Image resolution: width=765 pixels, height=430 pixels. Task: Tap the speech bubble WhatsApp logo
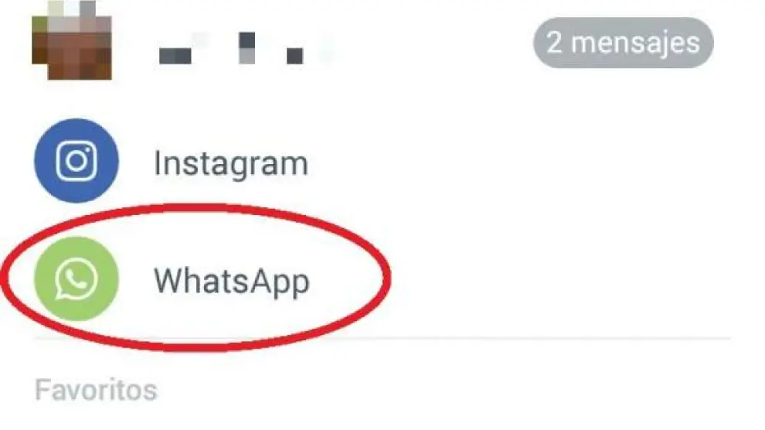coord(76,279)
